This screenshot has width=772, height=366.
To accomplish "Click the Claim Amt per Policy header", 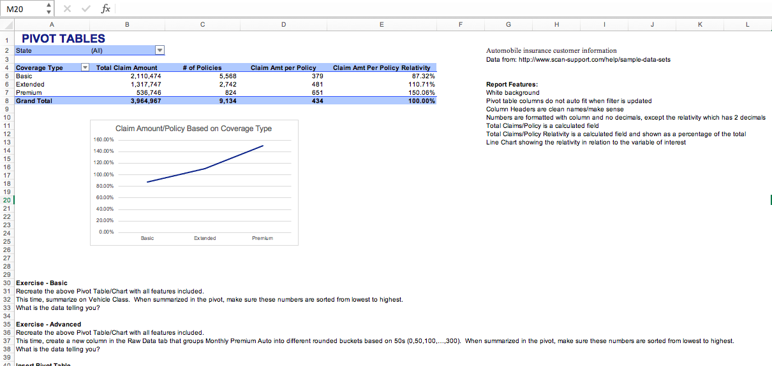I will [283, 67].
